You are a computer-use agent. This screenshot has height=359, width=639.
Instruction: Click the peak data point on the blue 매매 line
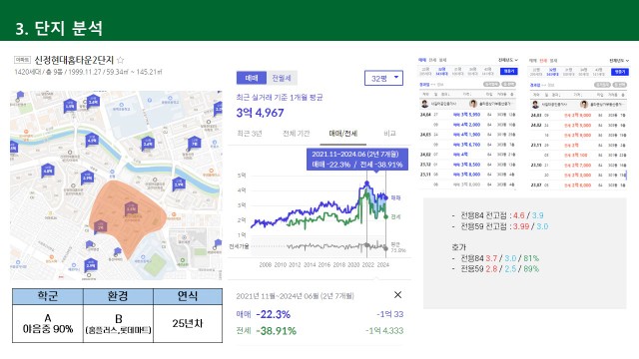[366, 183]
